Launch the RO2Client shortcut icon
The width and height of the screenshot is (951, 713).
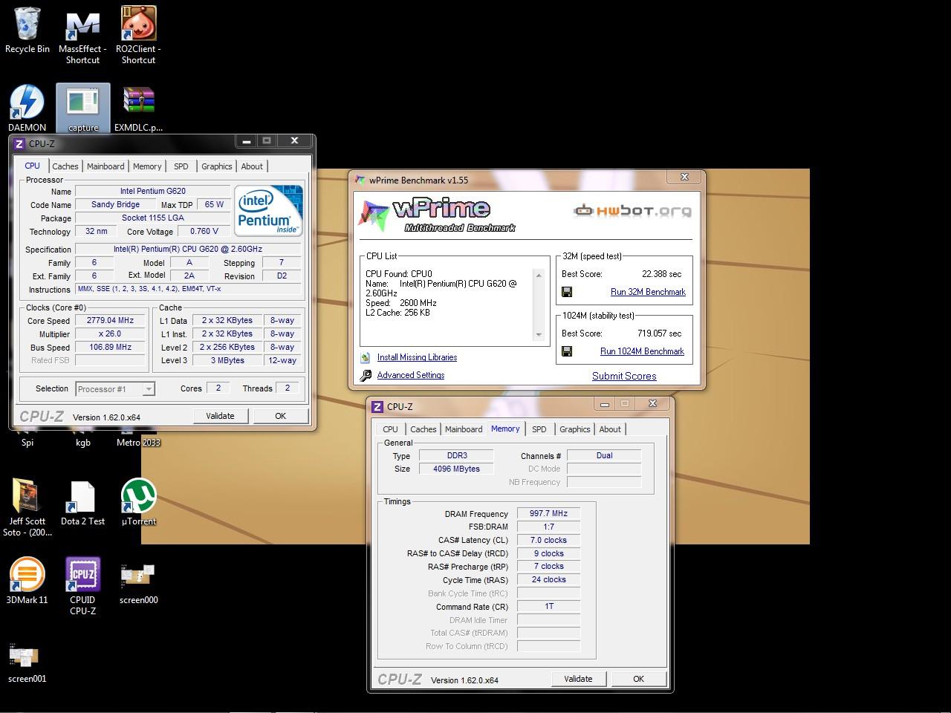138,35
